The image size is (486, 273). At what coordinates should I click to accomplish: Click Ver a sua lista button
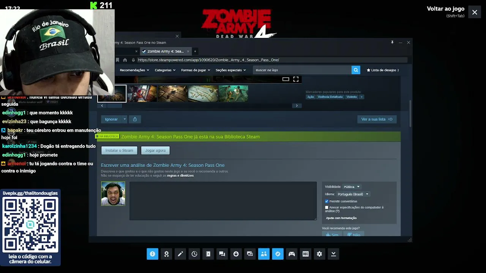[377, 119]
